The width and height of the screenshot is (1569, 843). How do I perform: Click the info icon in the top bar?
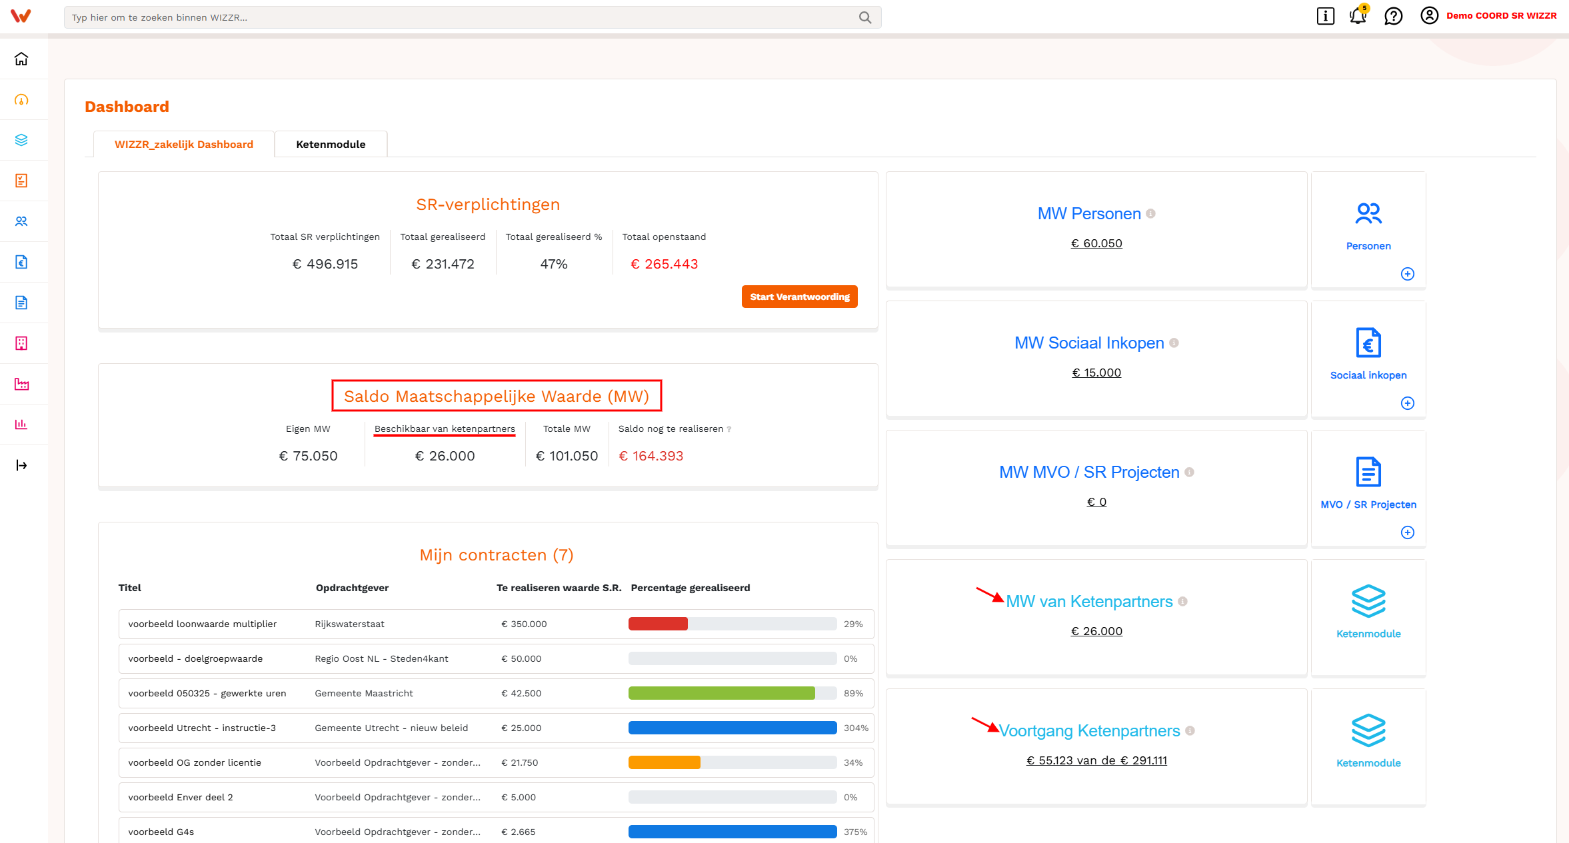tap(1325, 16)
